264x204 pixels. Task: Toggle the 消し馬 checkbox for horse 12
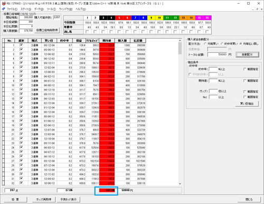pyautogui.click(x=175, y=32)
